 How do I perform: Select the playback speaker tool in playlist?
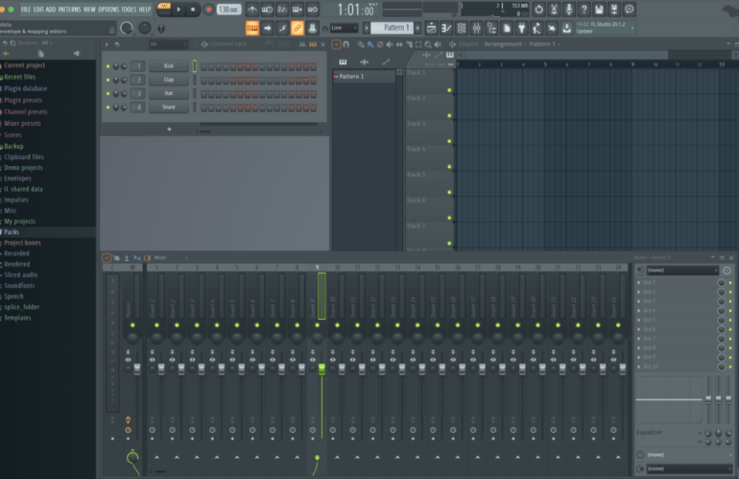(438, 44)
